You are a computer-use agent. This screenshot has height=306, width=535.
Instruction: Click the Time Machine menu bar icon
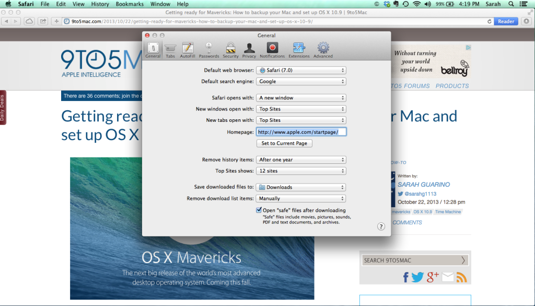[405, 4]
